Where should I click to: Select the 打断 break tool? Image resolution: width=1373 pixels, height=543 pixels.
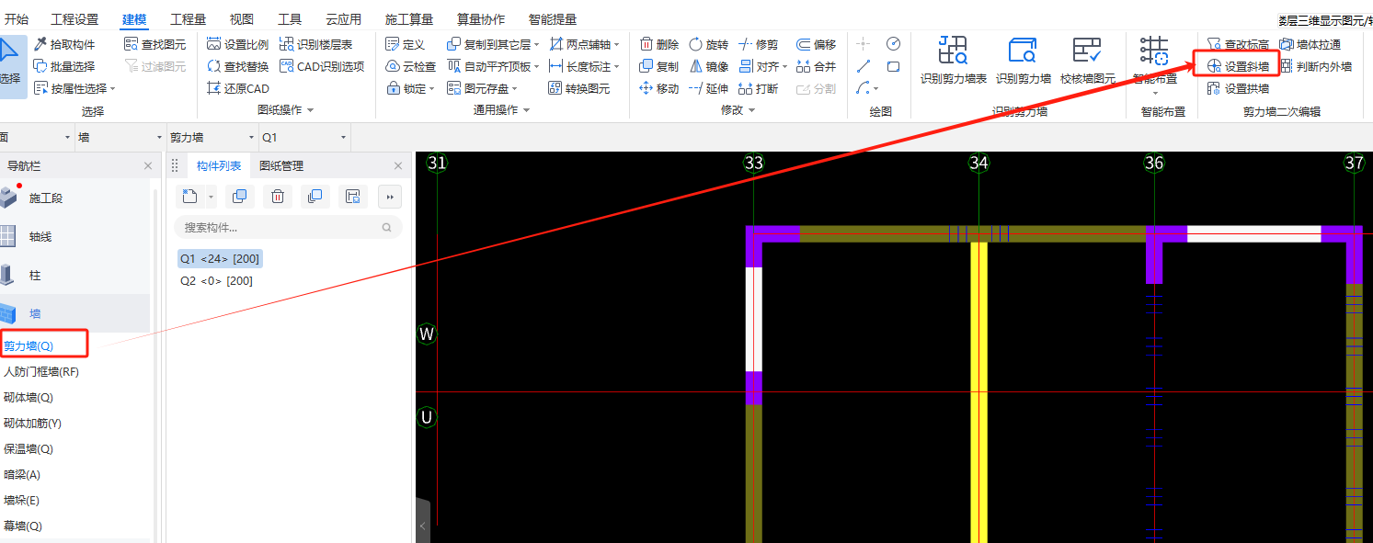pyautogui.click(x=758, y=88)
